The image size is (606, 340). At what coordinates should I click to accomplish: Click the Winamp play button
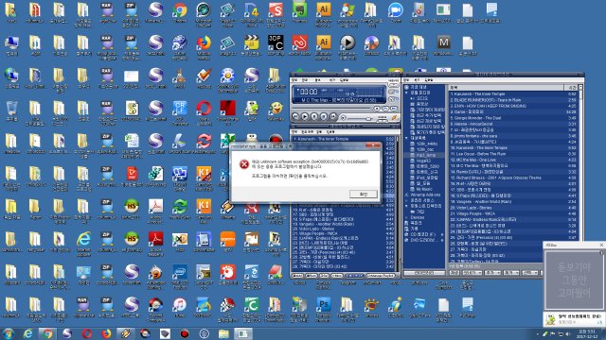tap(305, 116)
